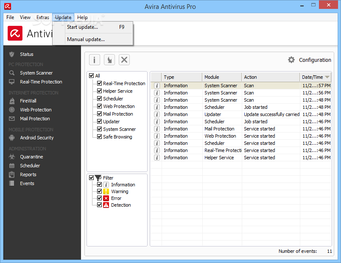Toggle Scheduler module checkbox
This screenshot has height=263, width=341.
99,98
